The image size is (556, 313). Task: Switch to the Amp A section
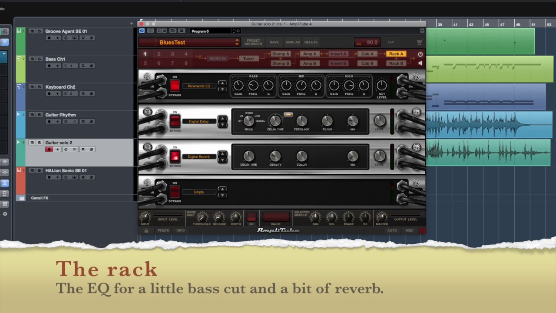click(x=310, y=54)
